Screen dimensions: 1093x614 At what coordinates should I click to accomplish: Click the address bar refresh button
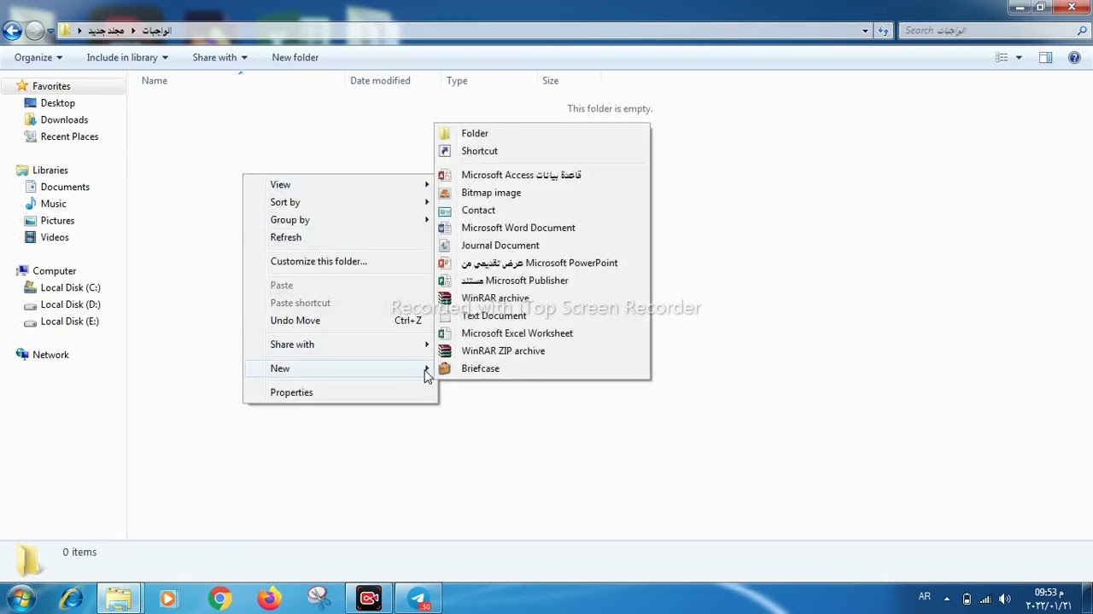click(x=883, y=31)
